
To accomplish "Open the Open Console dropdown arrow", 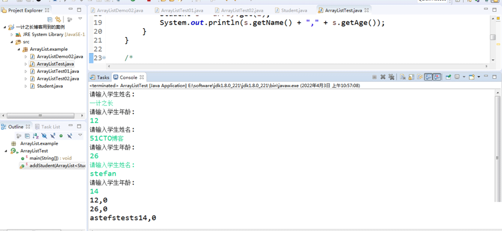I will point(479,77).
